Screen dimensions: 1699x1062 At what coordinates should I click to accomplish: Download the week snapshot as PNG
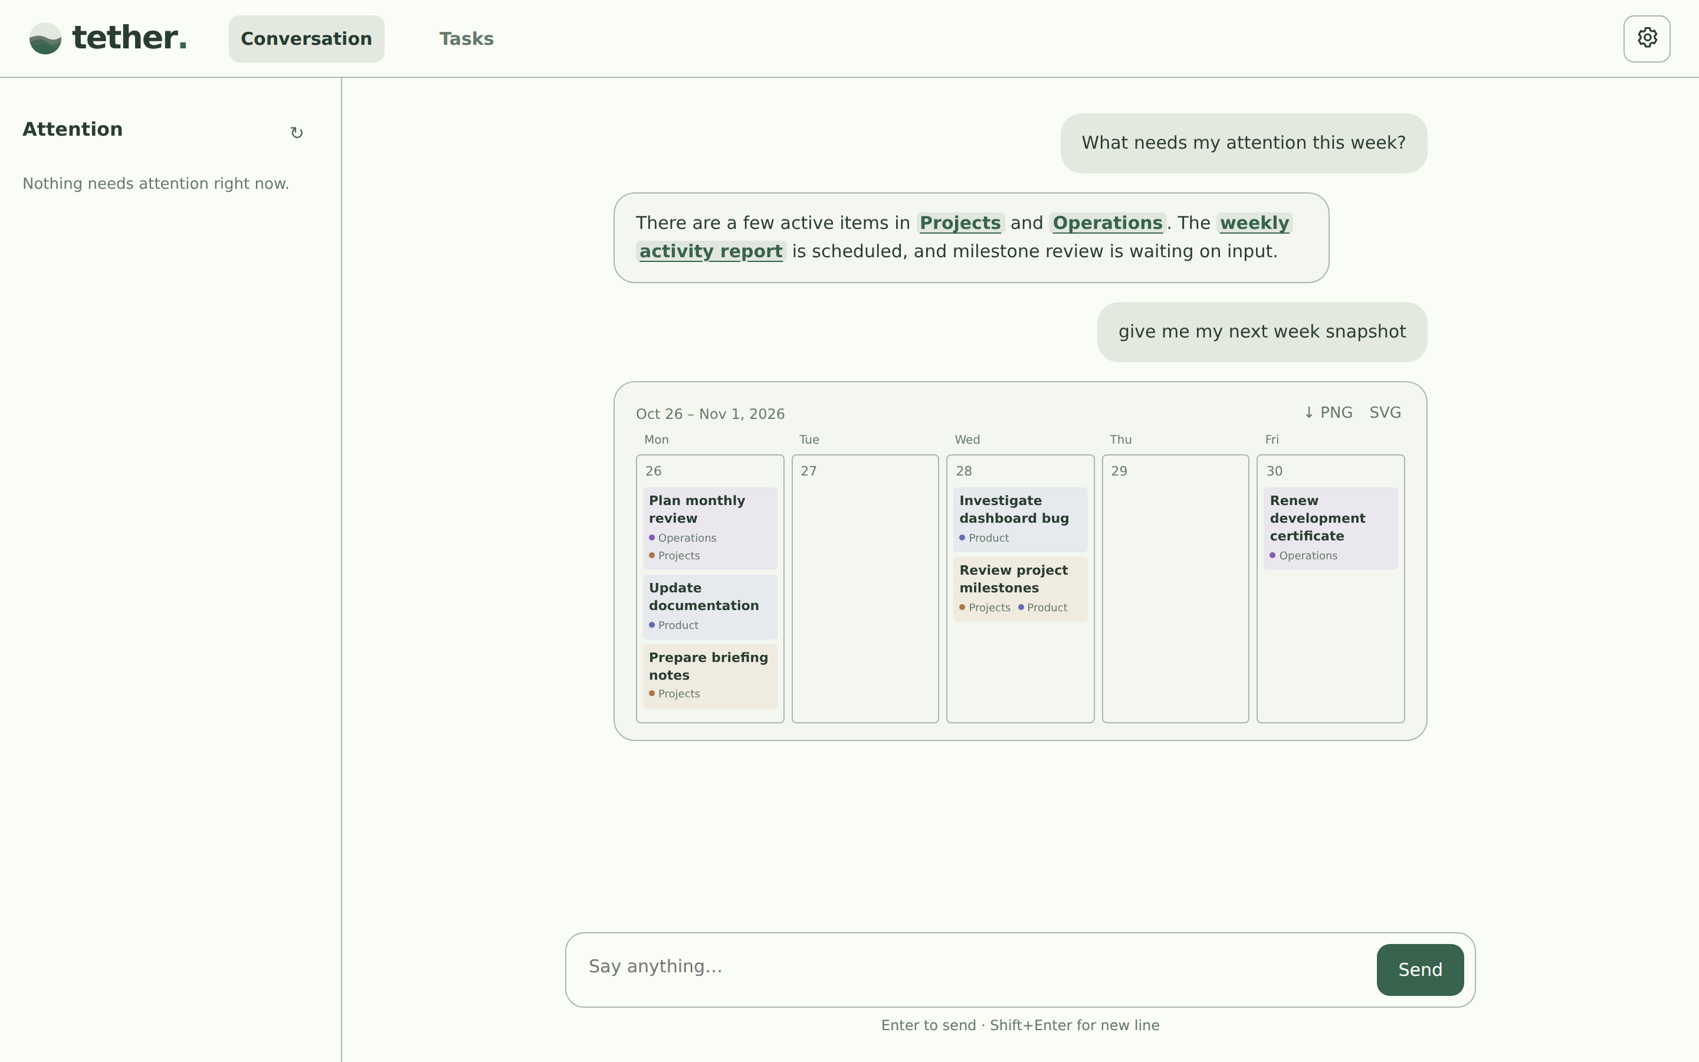[x=1329, y=413]
